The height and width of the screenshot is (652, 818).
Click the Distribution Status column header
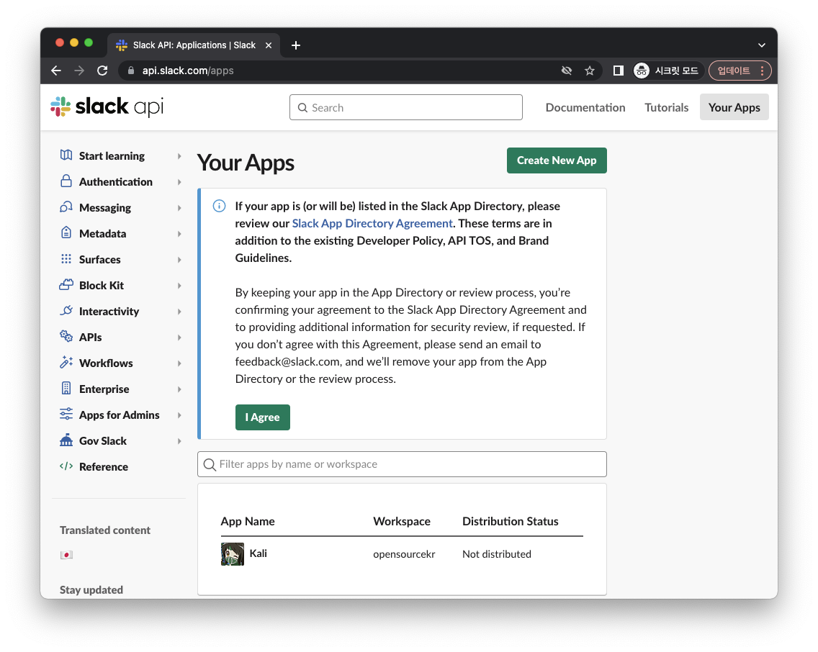point(511,521)
